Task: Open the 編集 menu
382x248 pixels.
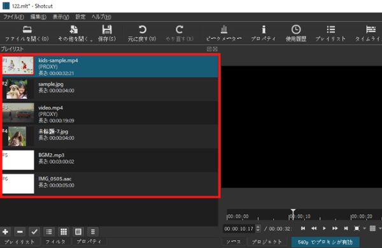Action: tap(38, 17)
